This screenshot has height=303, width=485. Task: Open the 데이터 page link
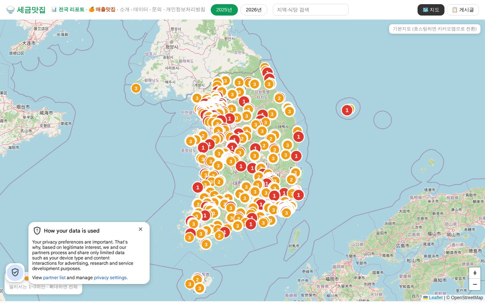[141, 9]
